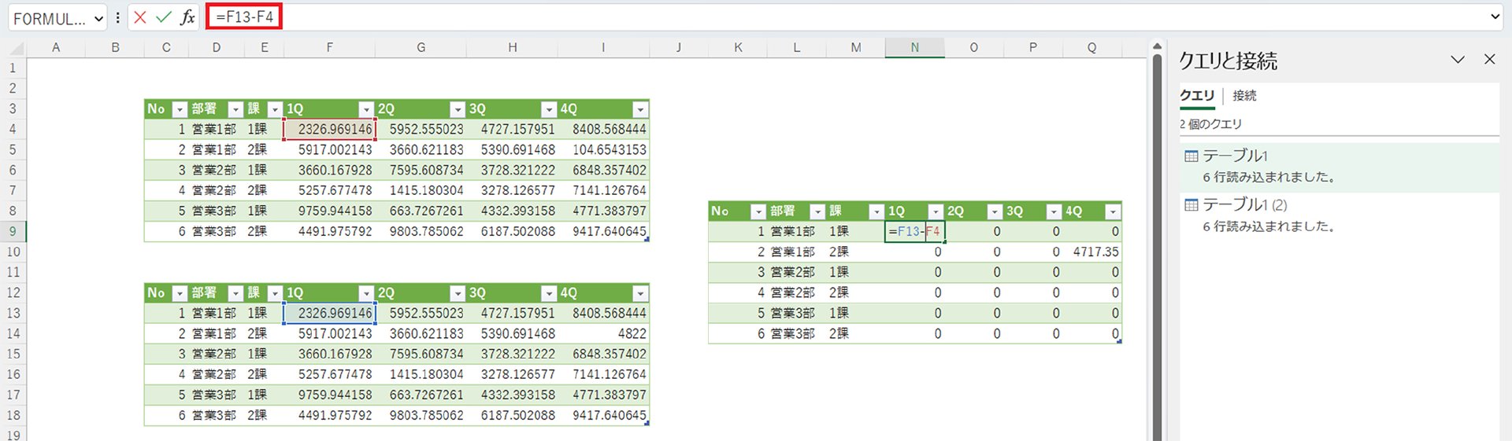Cancel the formula entry with the X icon
This screenshot has height=441, width=1512.
point(140,17)
